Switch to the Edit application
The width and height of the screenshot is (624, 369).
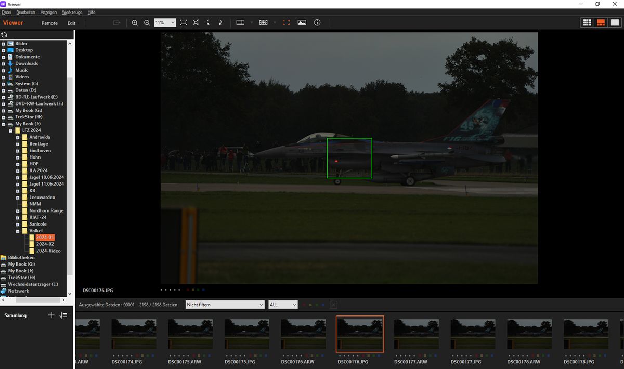click(x=71, y=23)
